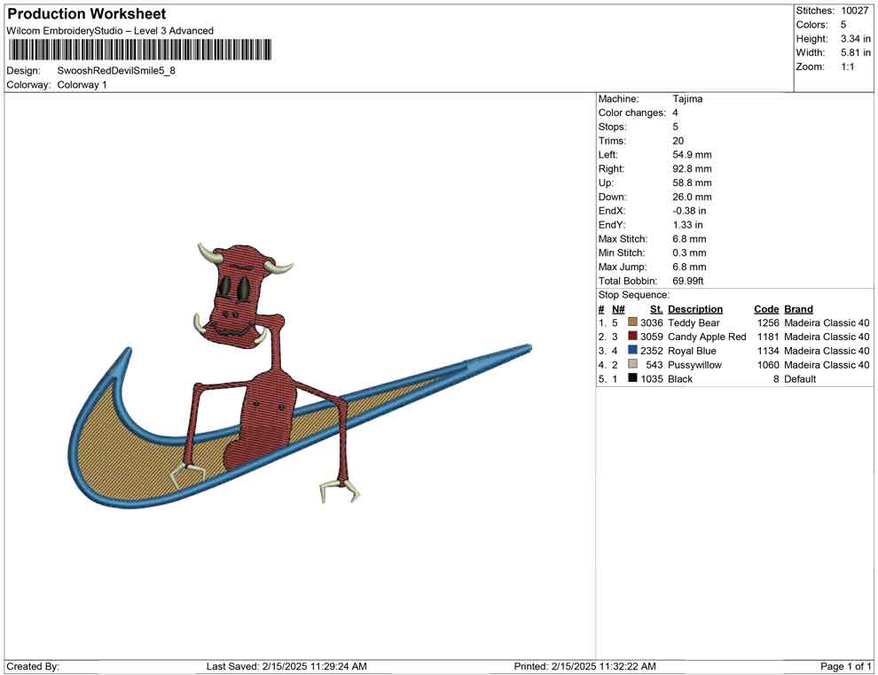Click the 'Code' column header
This screenshot has width=878, height=675.
[x=766, y=309]
